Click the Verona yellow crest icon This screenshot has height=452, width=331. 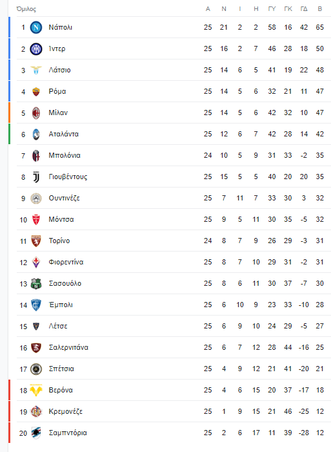pos(36,391)
